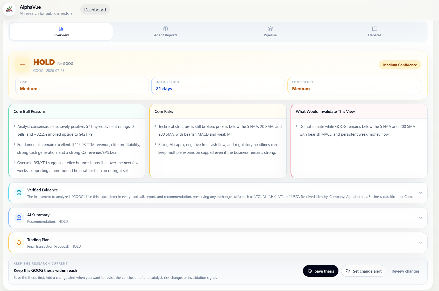Click the Debates chat bubble icon
The width and height of the screenshot is (439, 291).
tap(375, 29)
